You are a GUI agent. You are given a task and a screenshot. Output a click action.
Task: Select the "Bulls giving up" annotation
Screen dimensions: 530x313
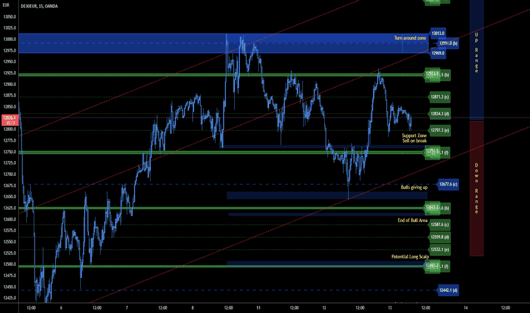point(414,187)
